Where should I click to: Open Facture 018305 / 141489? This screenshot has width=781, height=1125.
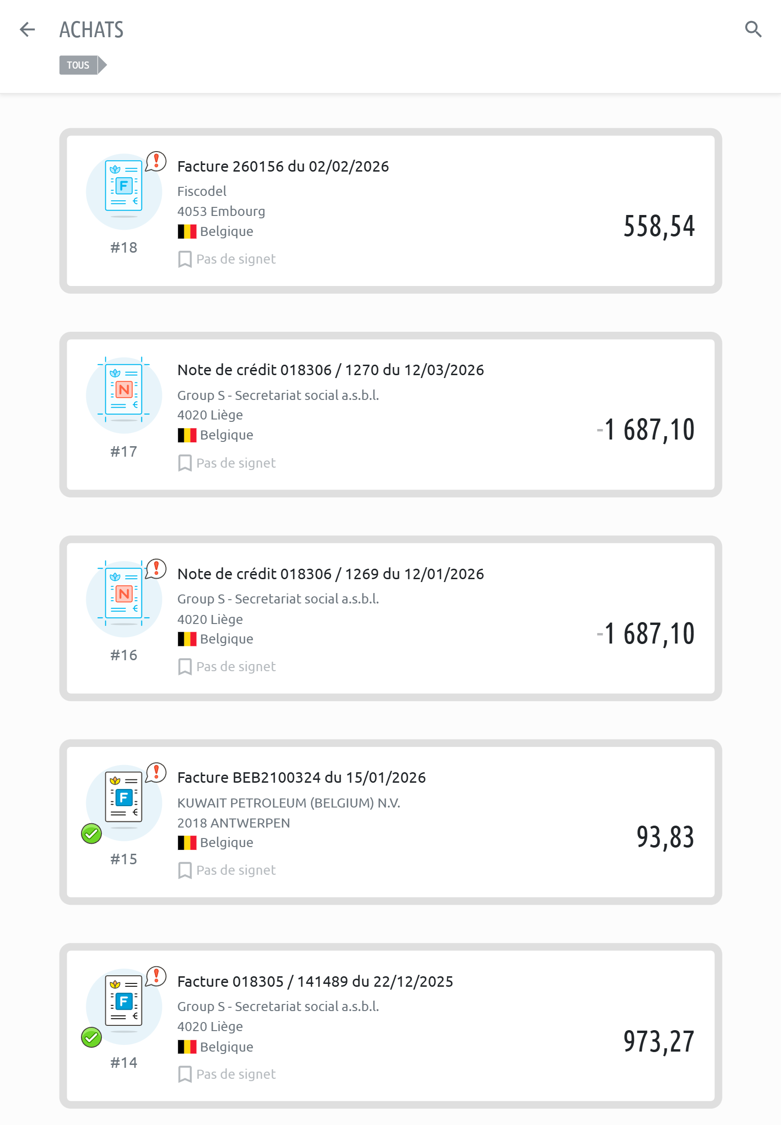click(x=315, y=982)
